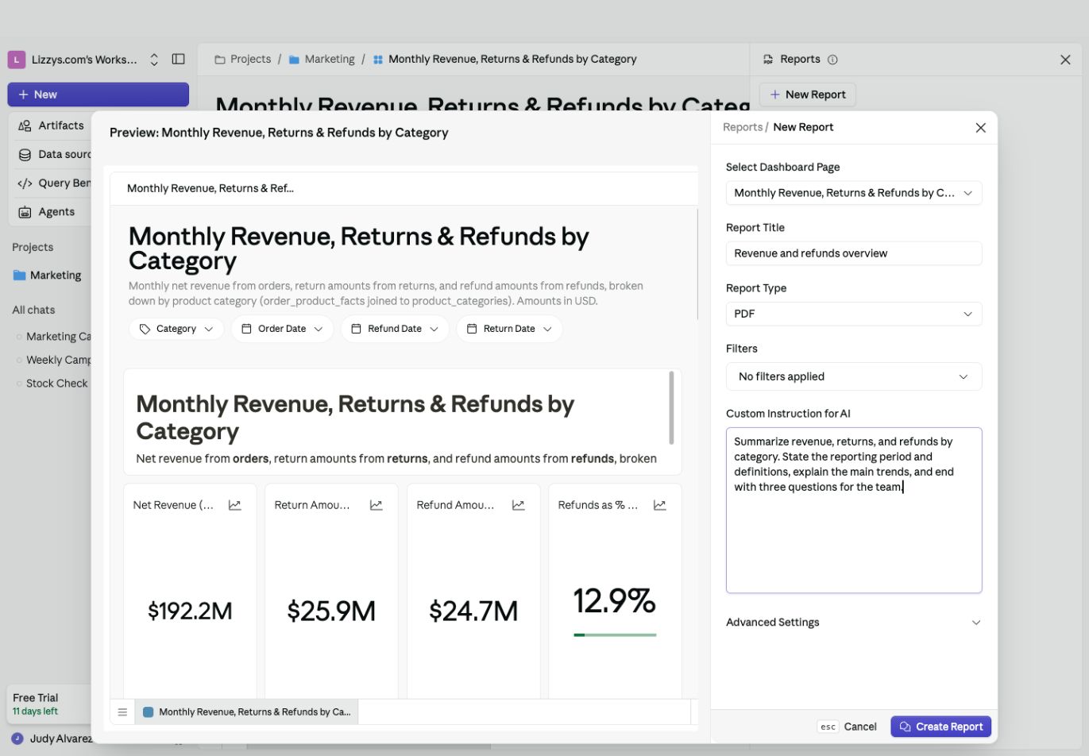The width and height of the screenshot is (1089, 756).
Task: Open the Filters dropdown
Action: [854, 376]
